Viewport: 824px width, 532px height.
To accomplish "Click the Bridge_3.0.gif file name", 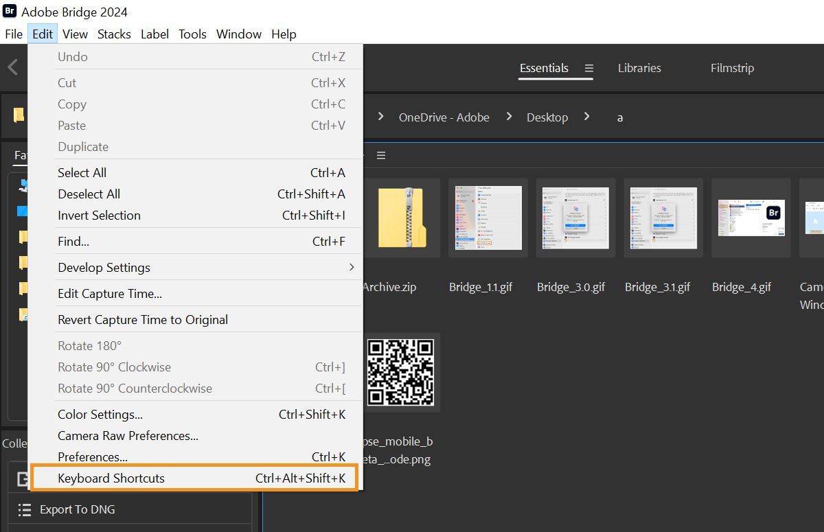I will [x=571, y=287].
